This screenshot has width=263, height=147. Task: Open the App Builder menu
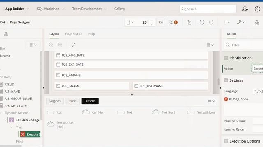(17, 9)
